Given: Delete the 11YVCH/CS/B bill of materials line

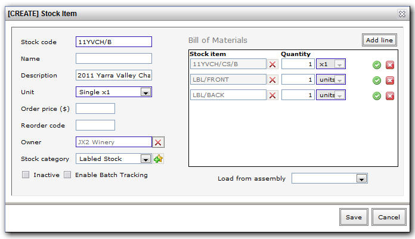Looking at the screenshot, I should tap(390, 65).
